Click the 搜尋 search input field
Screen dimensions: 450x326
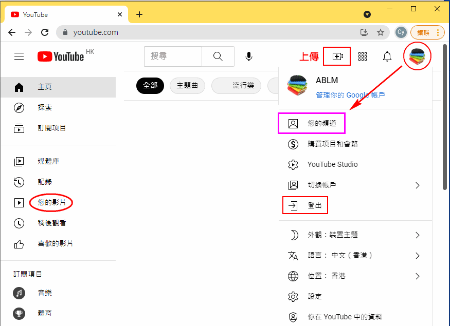pos(173,56)
